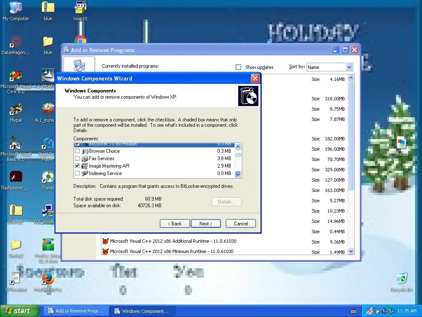The width and height of the screenshot is (422, 317).
Task: Click the taskbar clock showing 11:35 AM
Action: click(406, 311)
